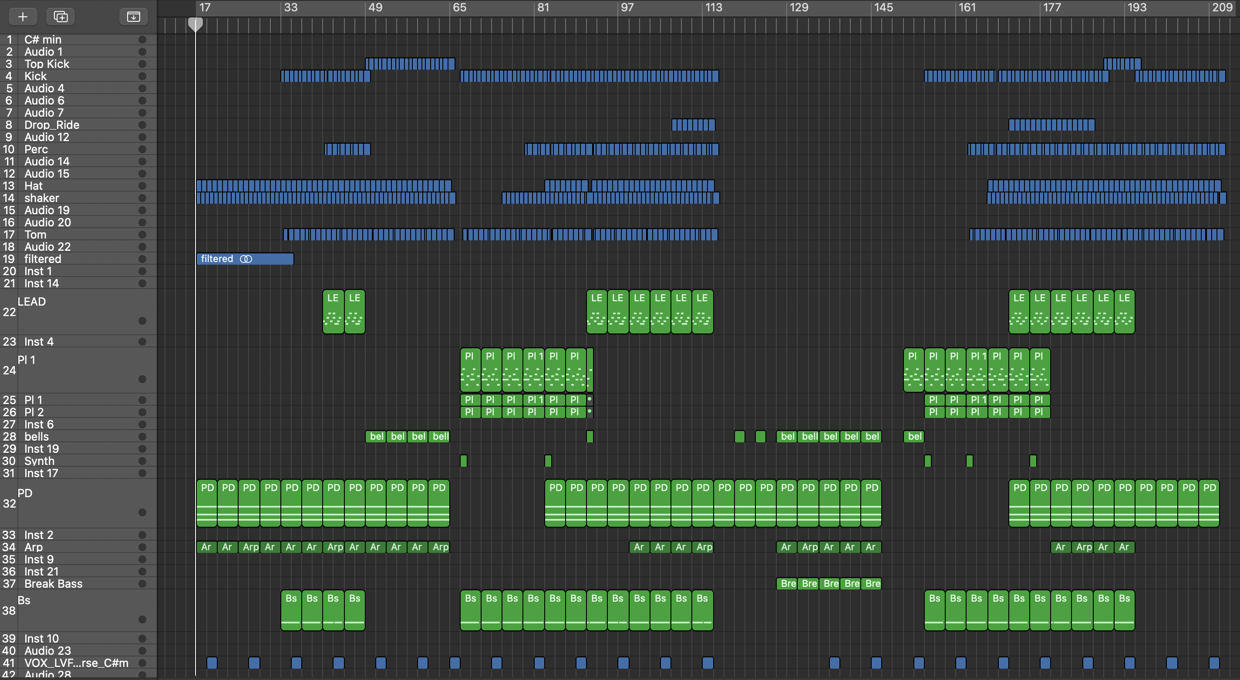This screenshot has width=1240, height=680.
Task: Select the Audio 23 track header
Action: point(78,651)
